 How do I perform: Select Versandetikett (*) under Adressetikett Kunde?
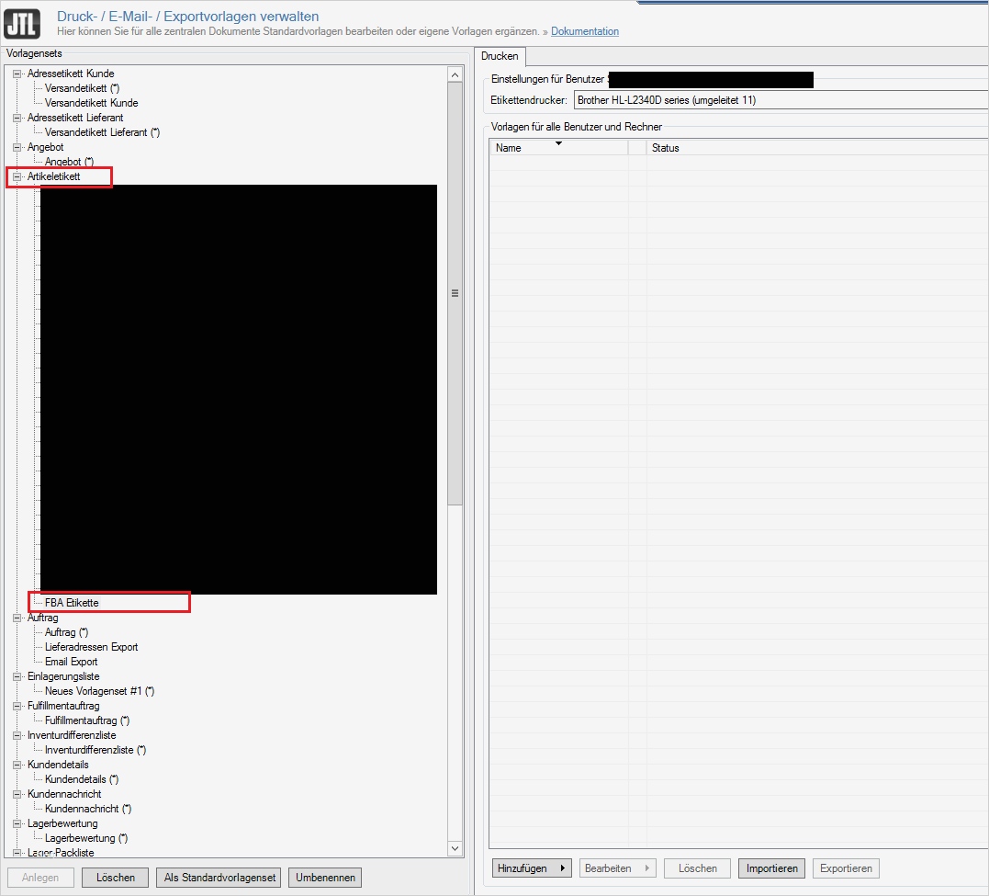(x=82, y=88)
